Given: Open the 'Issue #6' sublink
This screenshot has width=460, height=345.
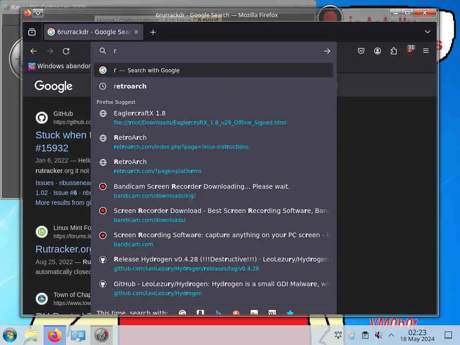Looking at the screenshot, I should (x=65, y=193).
